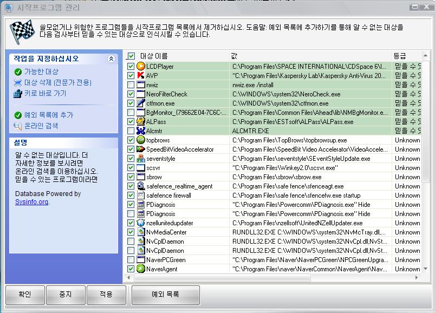The height and width of the screenshot is (313, 435).
Task: Click the Unknown rating in the NvMediaCenter row
Action: [407, 232]
